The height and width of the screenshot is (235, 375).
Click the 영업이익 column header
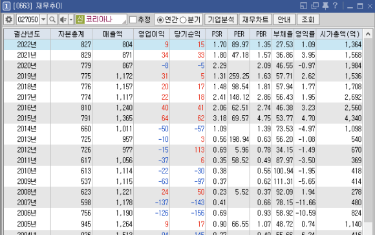point(151,34)
